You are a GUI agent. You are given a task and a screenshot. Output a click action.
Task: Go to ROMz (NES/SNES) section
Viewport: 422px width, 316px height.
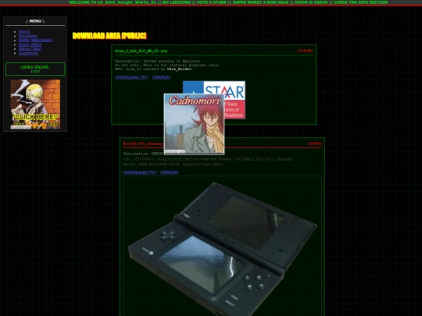tap(35, 41)
